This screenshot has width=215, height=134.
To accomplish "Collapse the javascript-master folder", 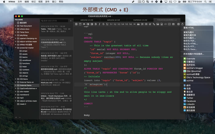I will (x=16, y=48).
